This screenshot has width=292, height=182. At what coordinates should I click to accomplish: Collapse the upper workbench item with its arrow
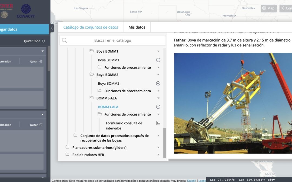click(43, 51)
